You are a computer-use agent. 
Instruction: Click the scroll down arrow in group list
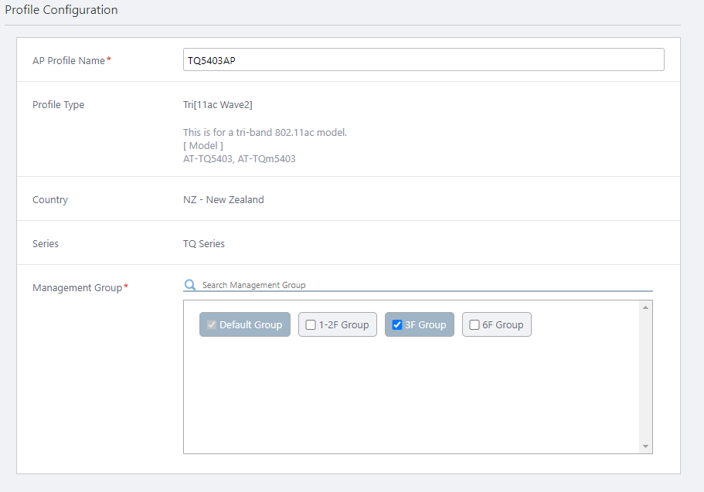pos(646,446)
